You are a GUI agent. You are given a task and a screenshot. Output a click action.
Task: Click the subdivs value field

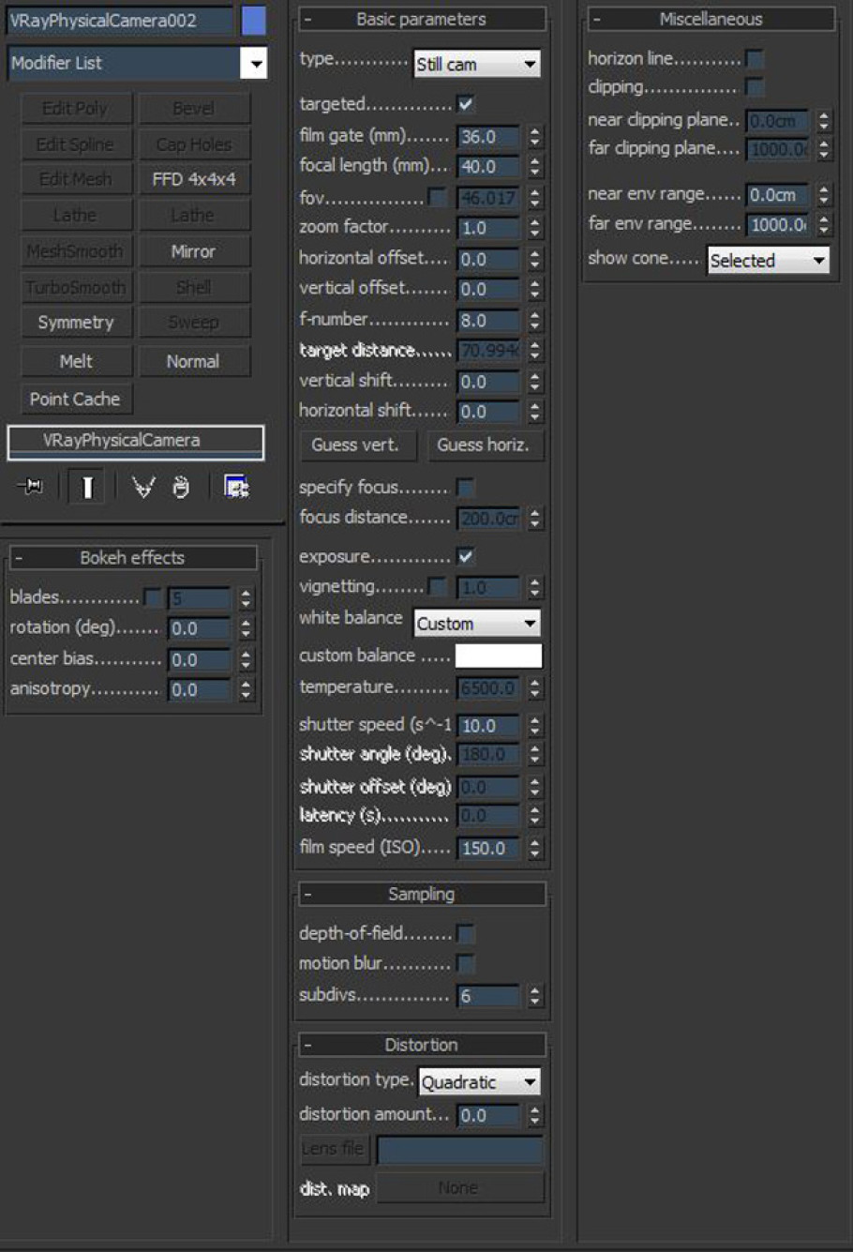click(x=489, y=996)
